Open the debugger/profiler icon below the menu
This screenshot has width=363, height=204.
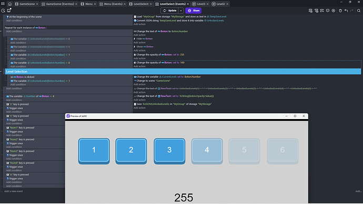tap(3, 10)
